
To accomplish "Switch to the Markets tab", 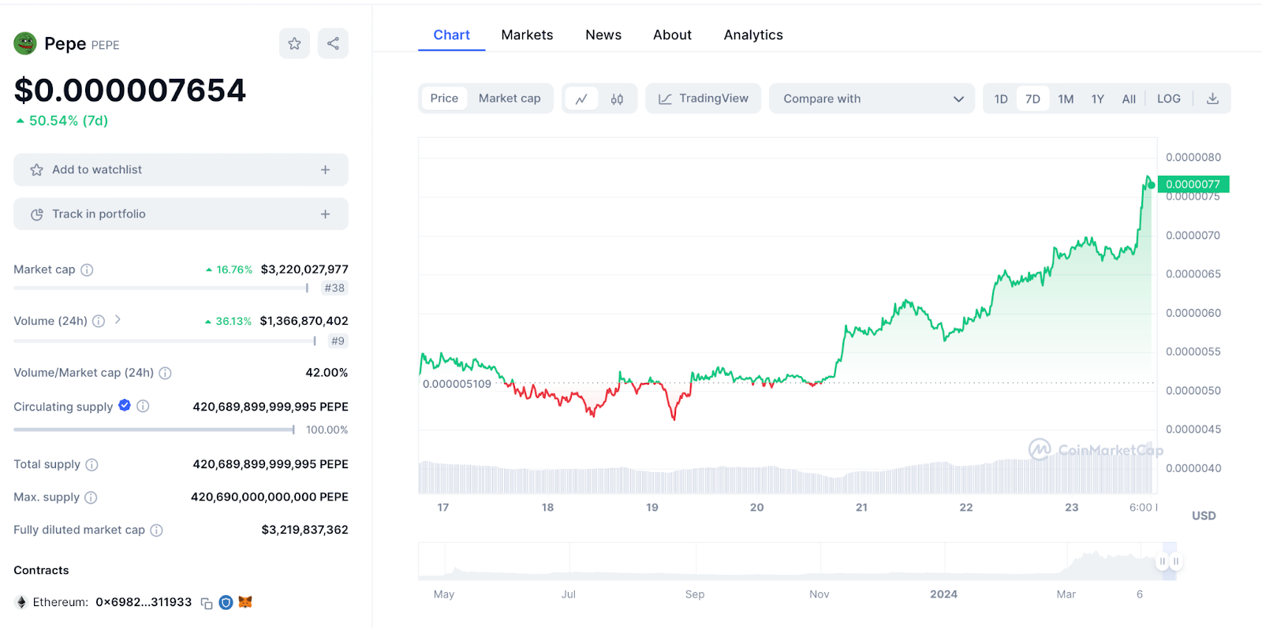I will [527, 35].
